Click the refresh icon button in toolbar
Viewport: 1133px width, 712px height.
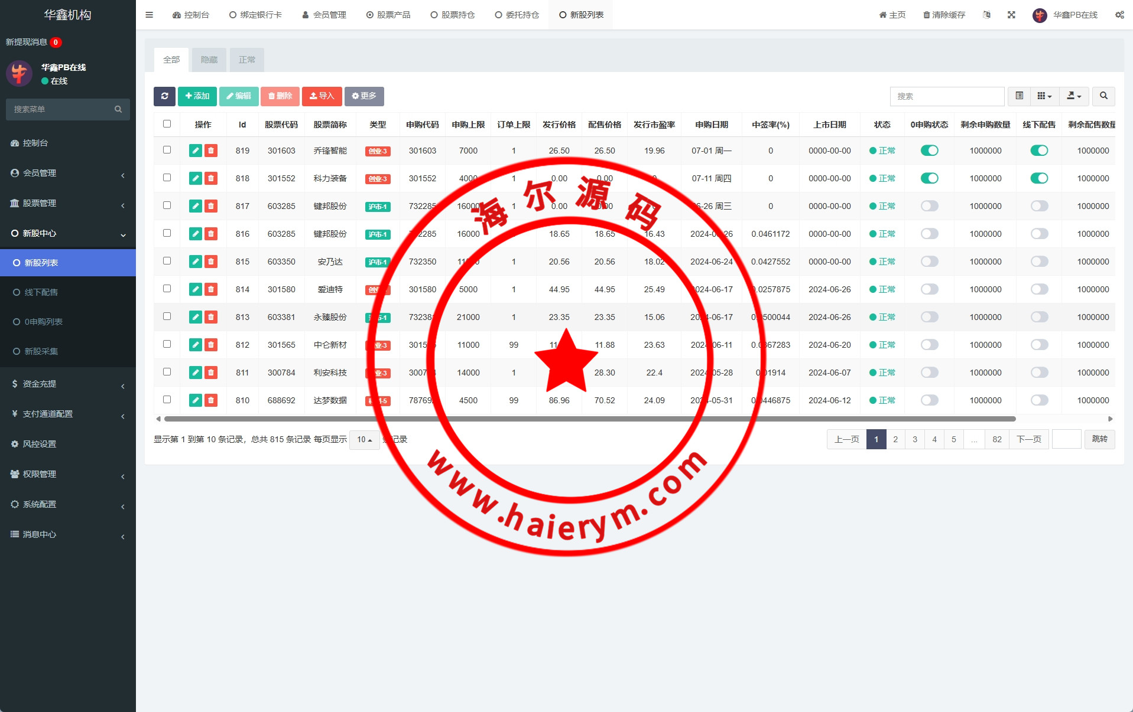[164, 96]
